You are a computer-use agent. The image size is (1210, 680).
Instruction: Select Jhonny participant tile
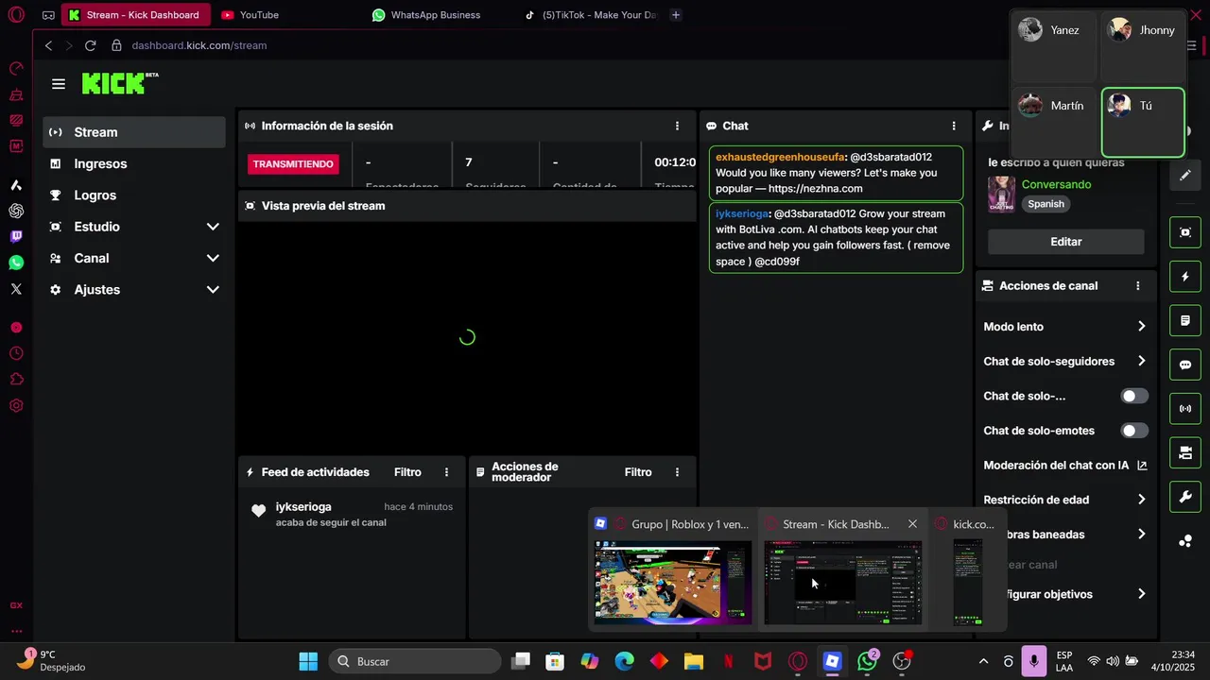[x=1142, y=47]
